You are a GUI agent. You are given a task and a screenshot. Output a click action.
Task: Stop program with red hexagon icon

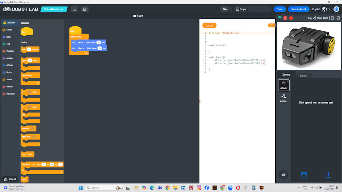pos(285,18)
